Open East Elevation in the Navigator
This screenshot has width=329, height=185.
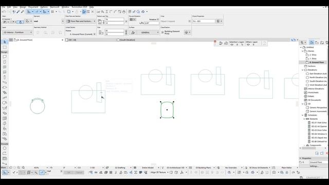[x=318, y=74]
